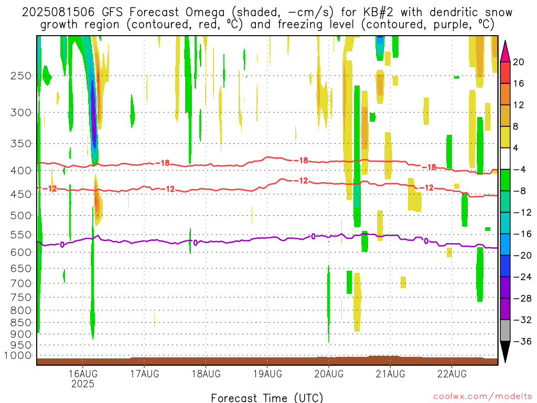
Task: Click the 18AUG date label
Action: (206, 374)
